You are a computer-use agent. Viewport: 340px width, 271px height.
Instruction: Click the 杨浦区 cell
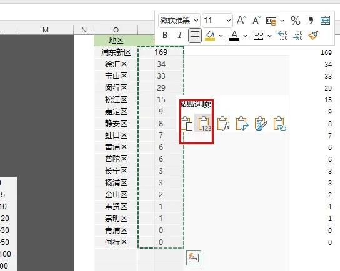tap(116, 183)
